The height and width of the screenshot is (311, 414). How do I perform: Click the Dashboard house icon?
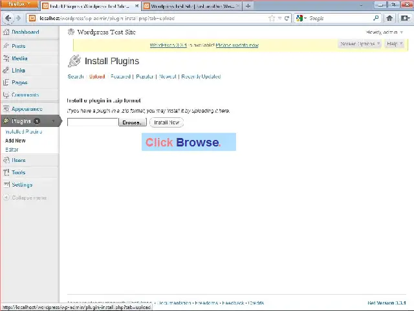click(6, 32)
